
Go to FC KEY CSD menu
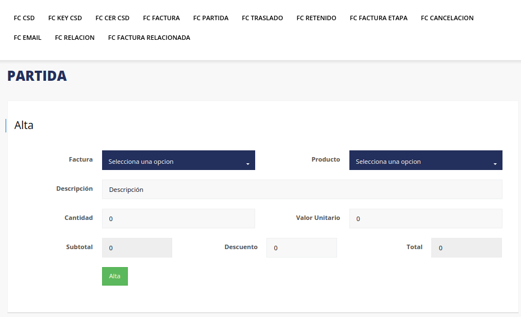coord(65,18)
